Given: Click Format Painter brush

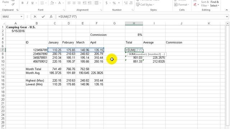Looking at the screenshot, I should click(x=13, y=4).
